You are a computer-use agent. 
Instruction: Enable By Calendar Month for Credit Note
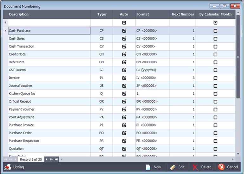point(215,54)
